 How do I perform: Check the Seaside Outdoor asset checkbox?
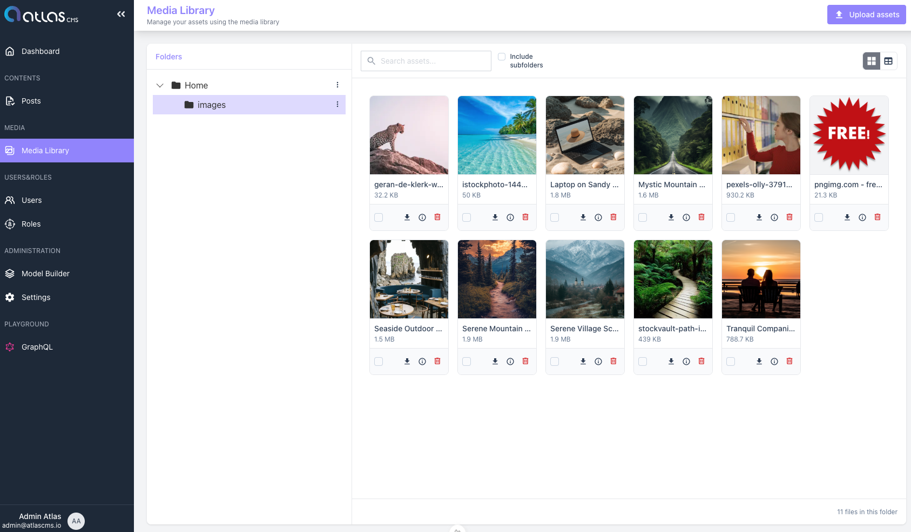(x=379, y=361)
